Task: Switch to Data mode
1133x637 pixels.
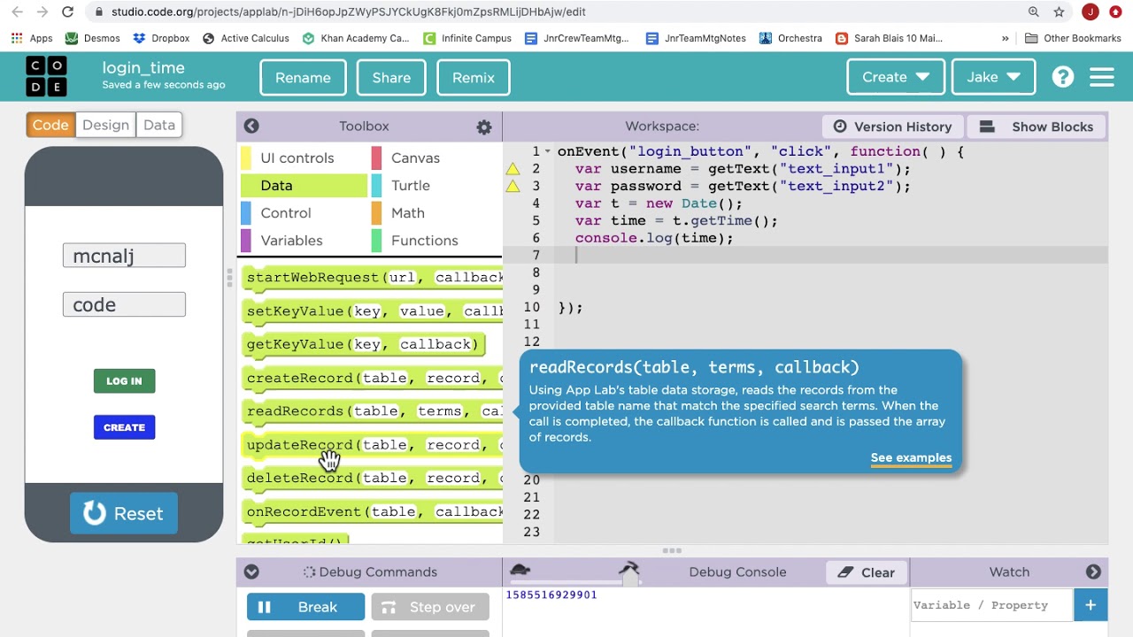Action: click(x=159, y=125)
